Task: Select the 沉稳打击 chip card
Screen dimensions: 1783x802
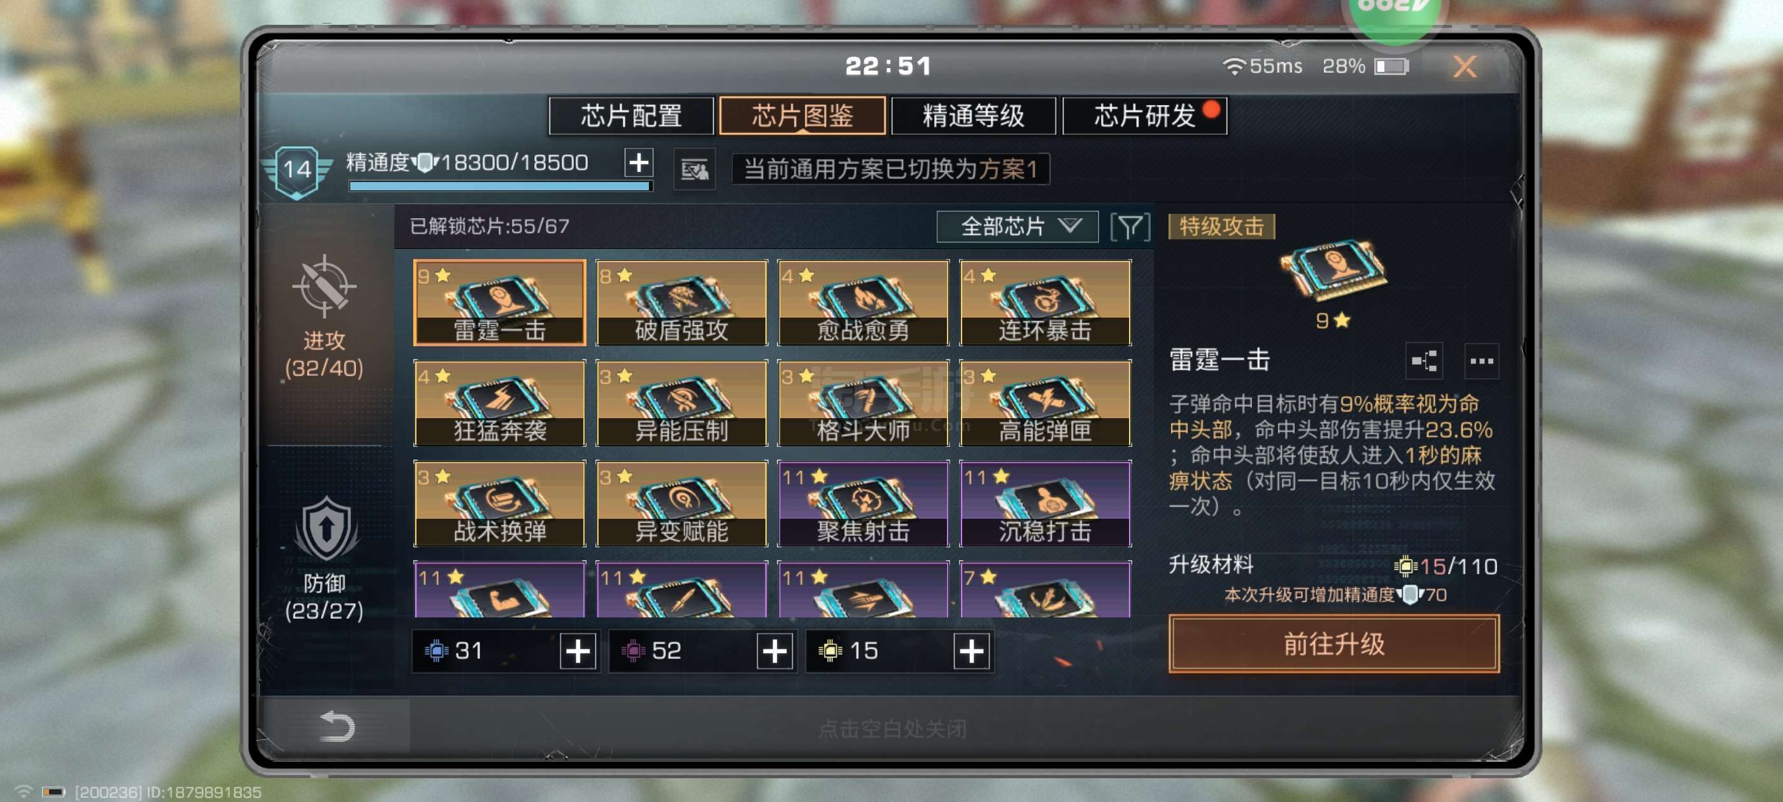Action: click(x=1045, y=503)
